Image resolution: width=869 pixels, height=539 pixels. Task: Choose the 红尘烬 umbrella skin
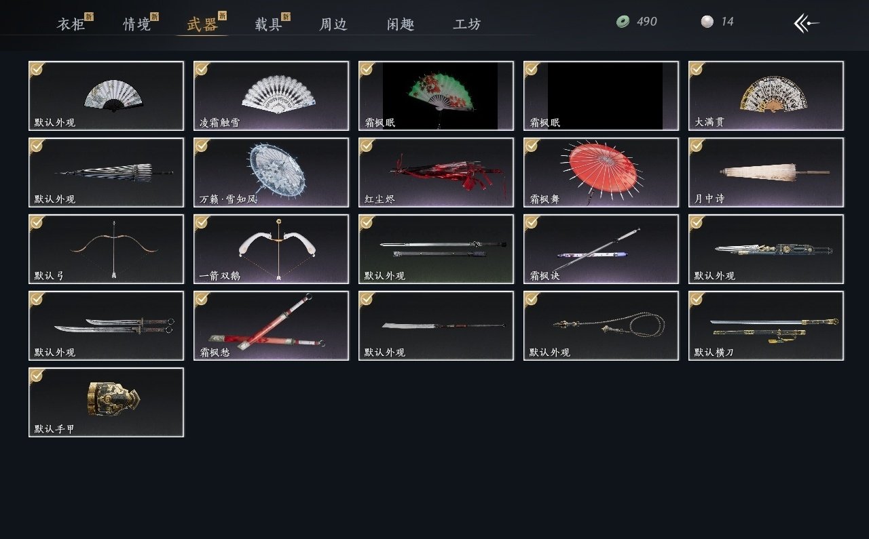tap(436, 172)
